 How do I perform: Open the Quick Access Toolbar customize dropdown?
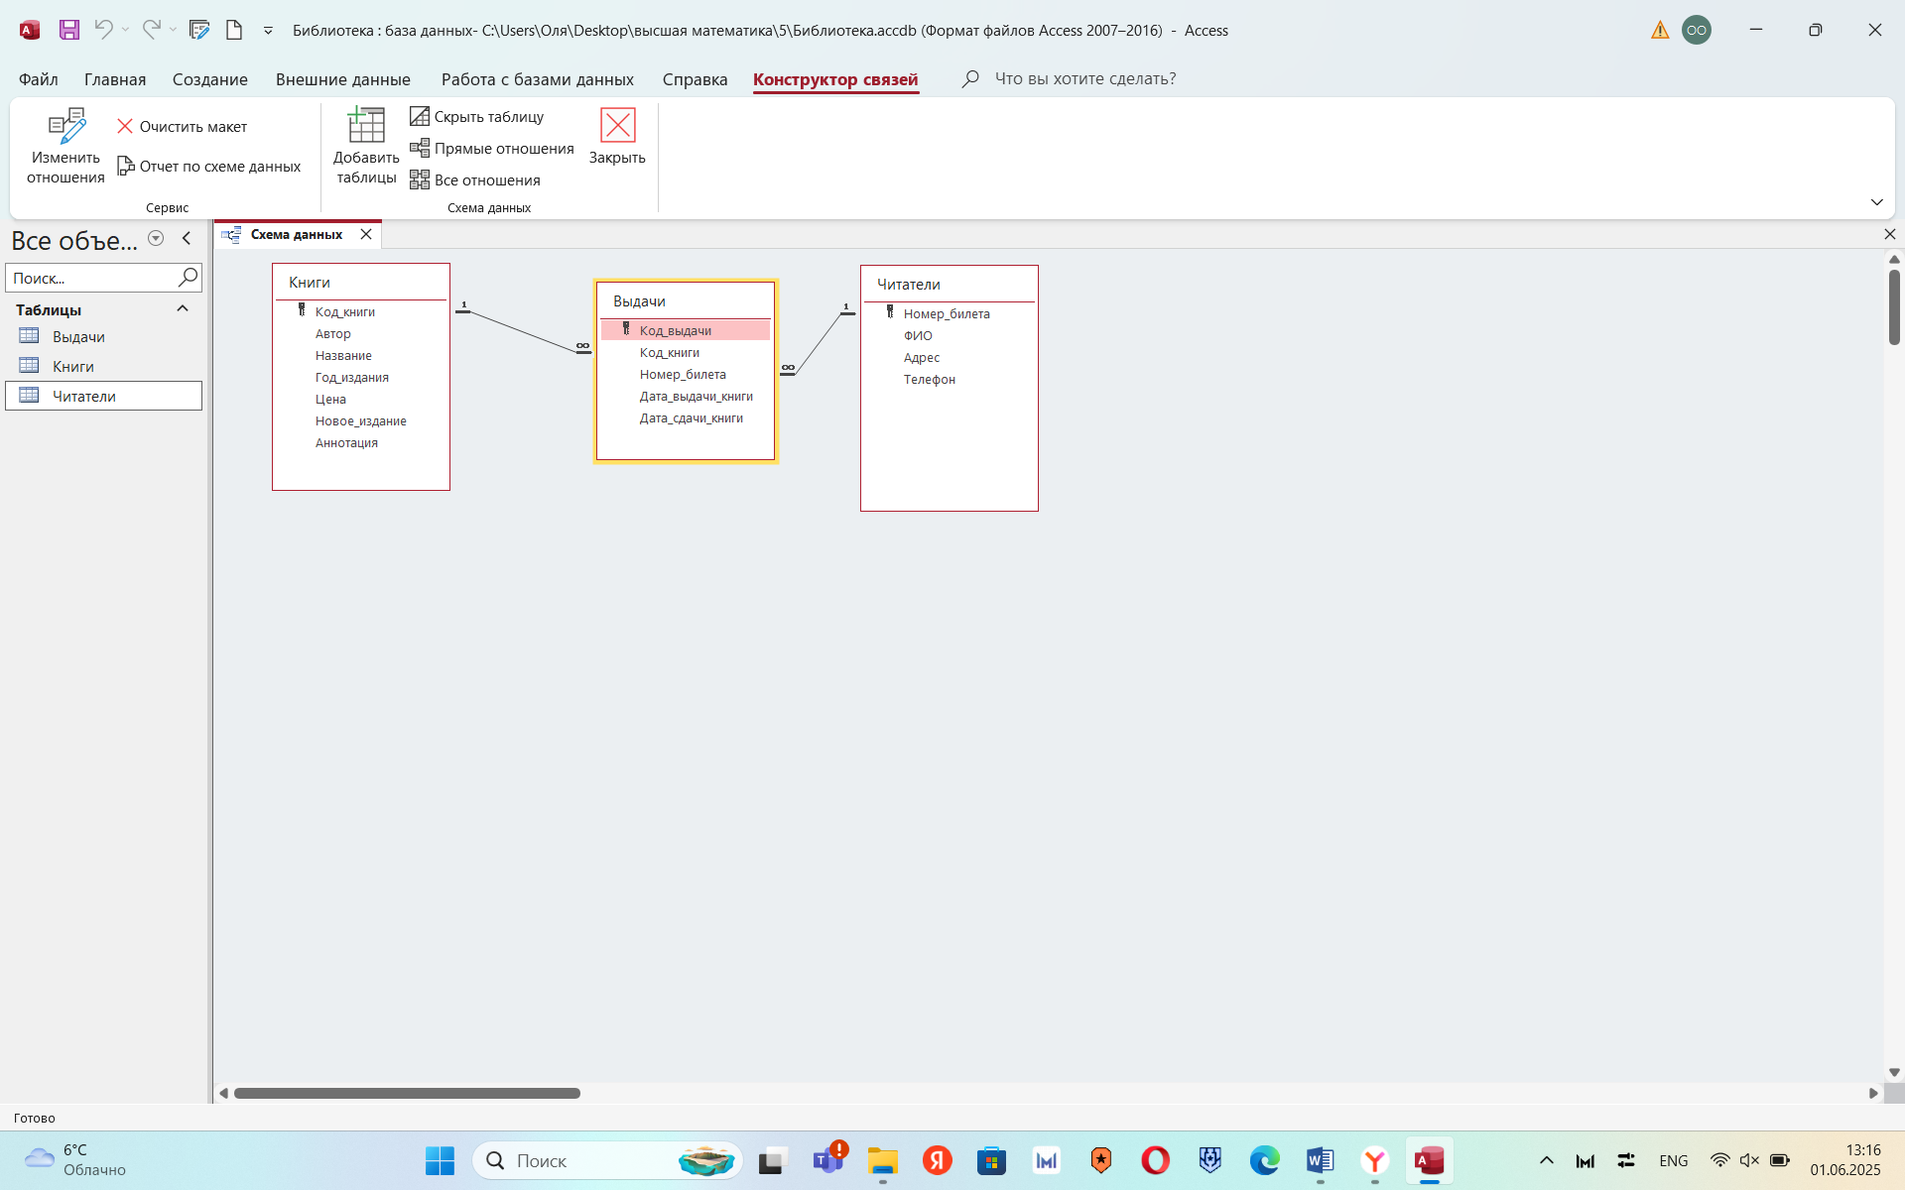268,31
